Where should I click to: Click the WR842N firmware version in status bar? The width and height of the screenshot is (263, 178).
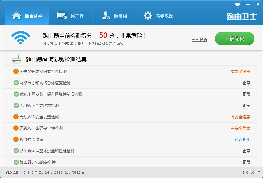[46, 172]
